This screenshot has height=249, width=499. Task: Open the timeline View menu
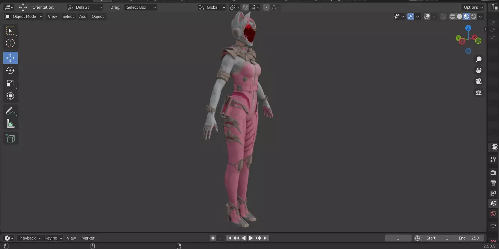[x=71, y=238]
